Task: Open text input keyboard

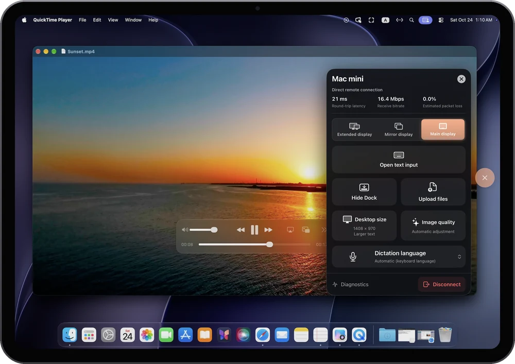Action: (x=399, y=160)
